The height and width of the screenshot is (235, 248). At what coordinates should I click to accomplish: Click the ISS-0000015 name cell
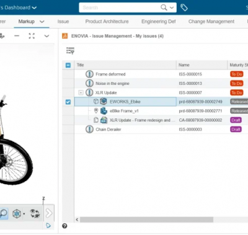[190, 74]
